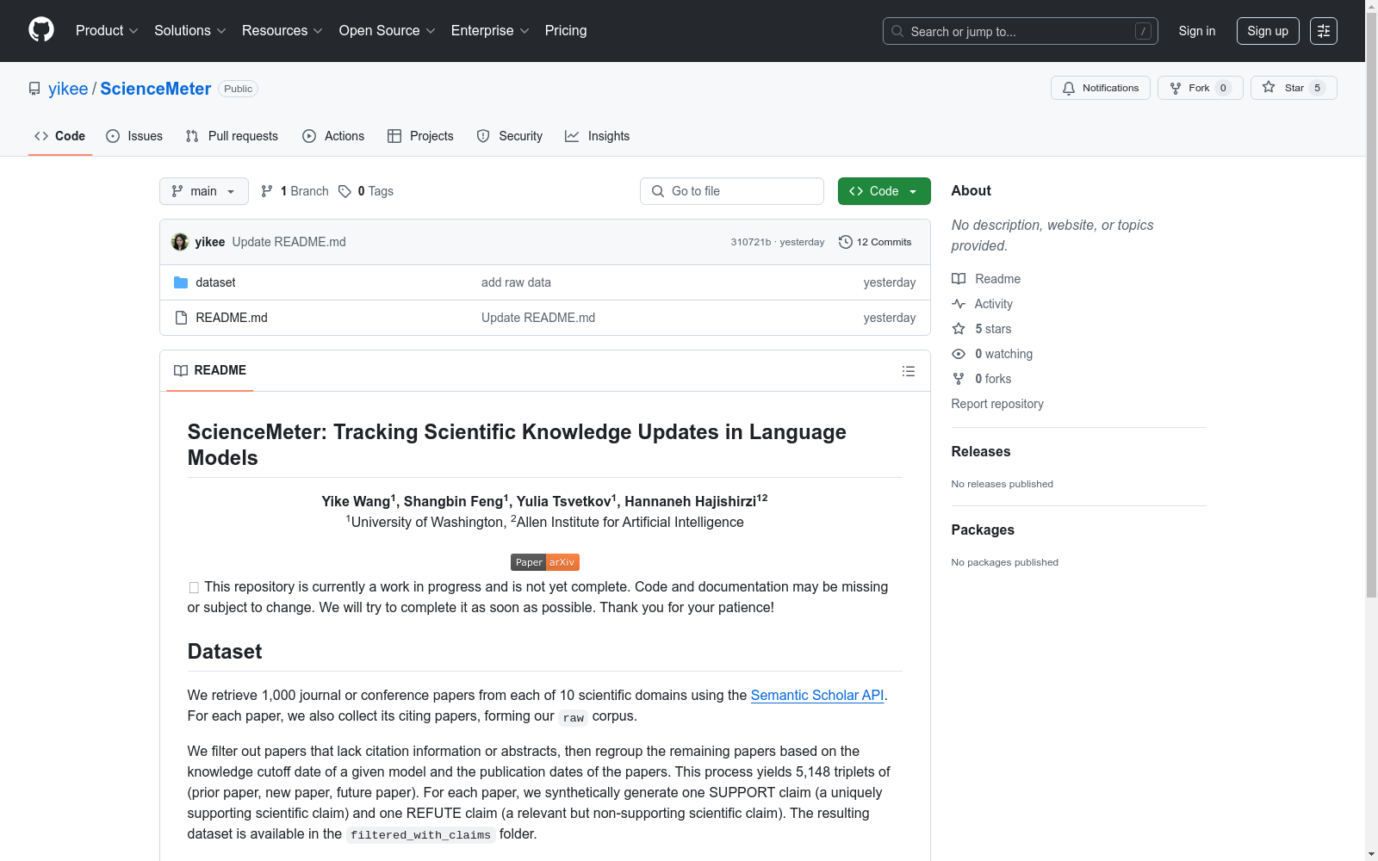
Task: Jump to Readme from About sidebar
Action: [986, 279]
